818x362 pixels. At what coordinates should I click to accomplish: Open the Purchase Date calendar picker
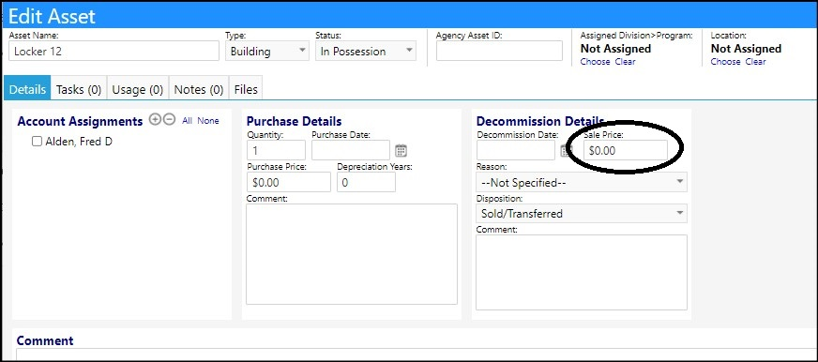click(401, 151)
